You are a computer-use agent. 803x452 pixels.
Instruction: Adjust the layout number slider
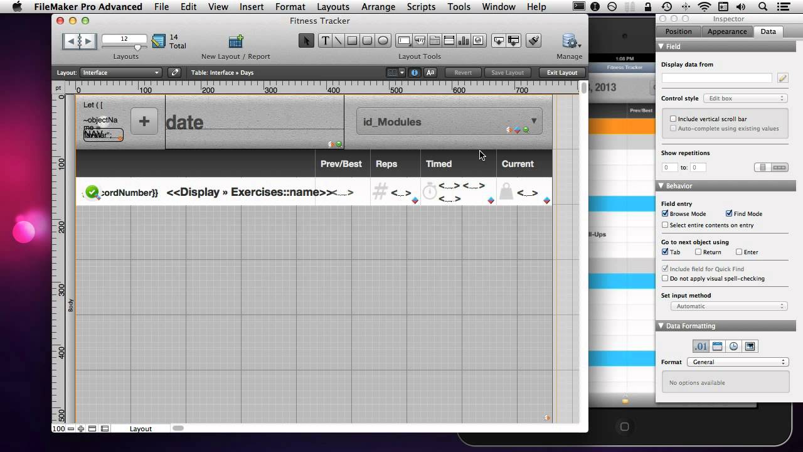(137, 47)
